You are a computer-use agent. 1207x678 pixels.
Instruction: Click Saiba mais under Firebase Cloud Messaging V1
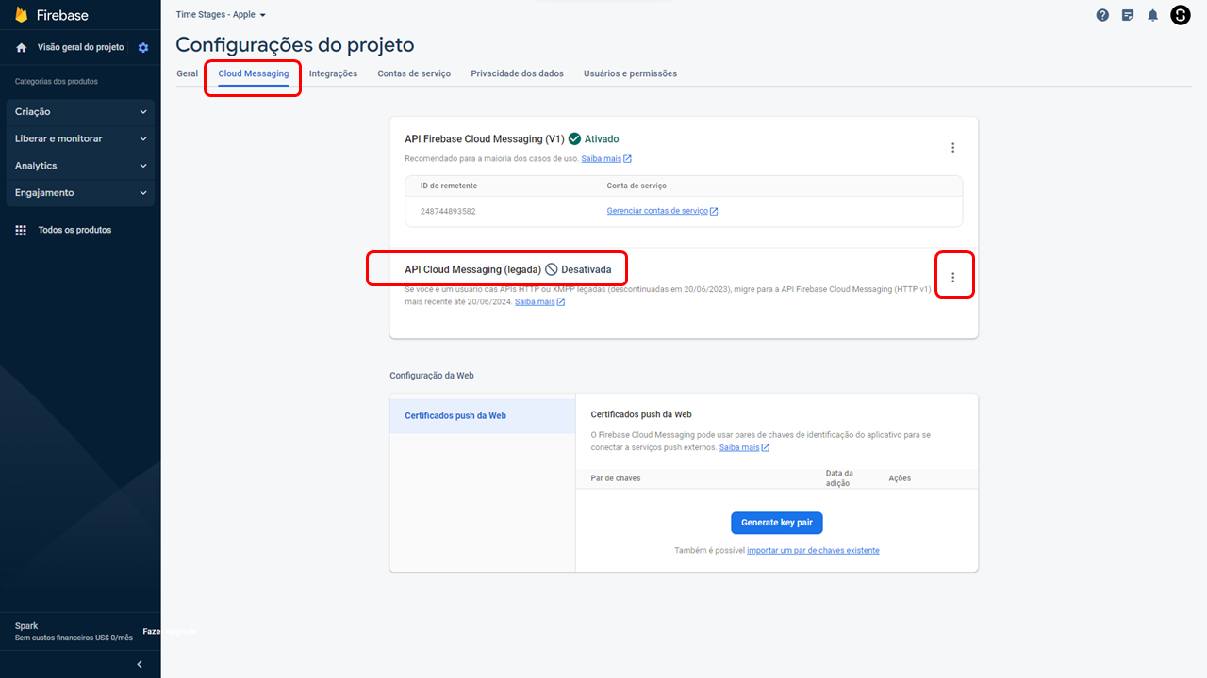click(x=601, y=158)
